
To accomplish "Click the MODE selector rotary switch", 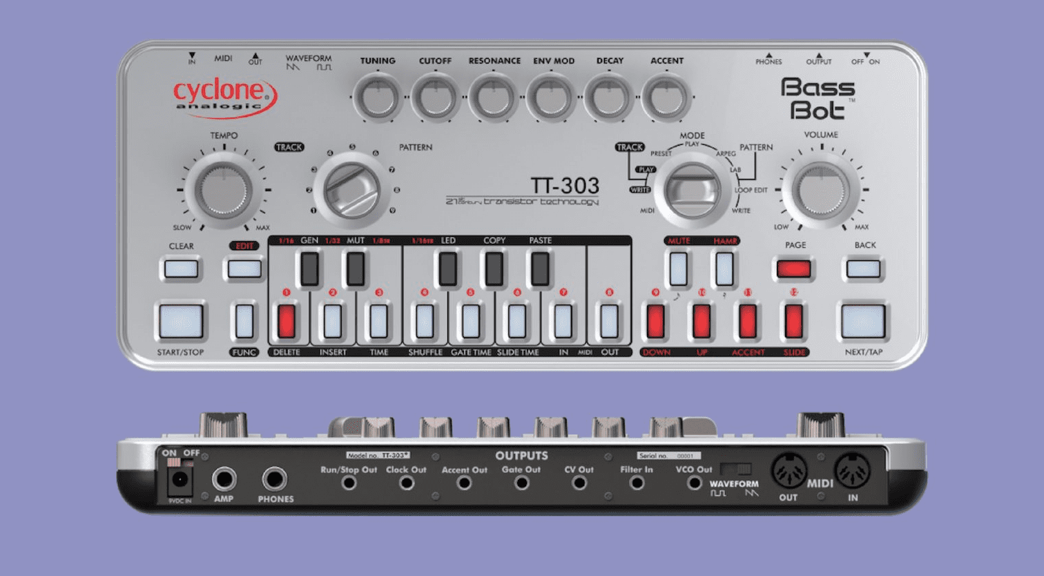I will tap(691, 191).
